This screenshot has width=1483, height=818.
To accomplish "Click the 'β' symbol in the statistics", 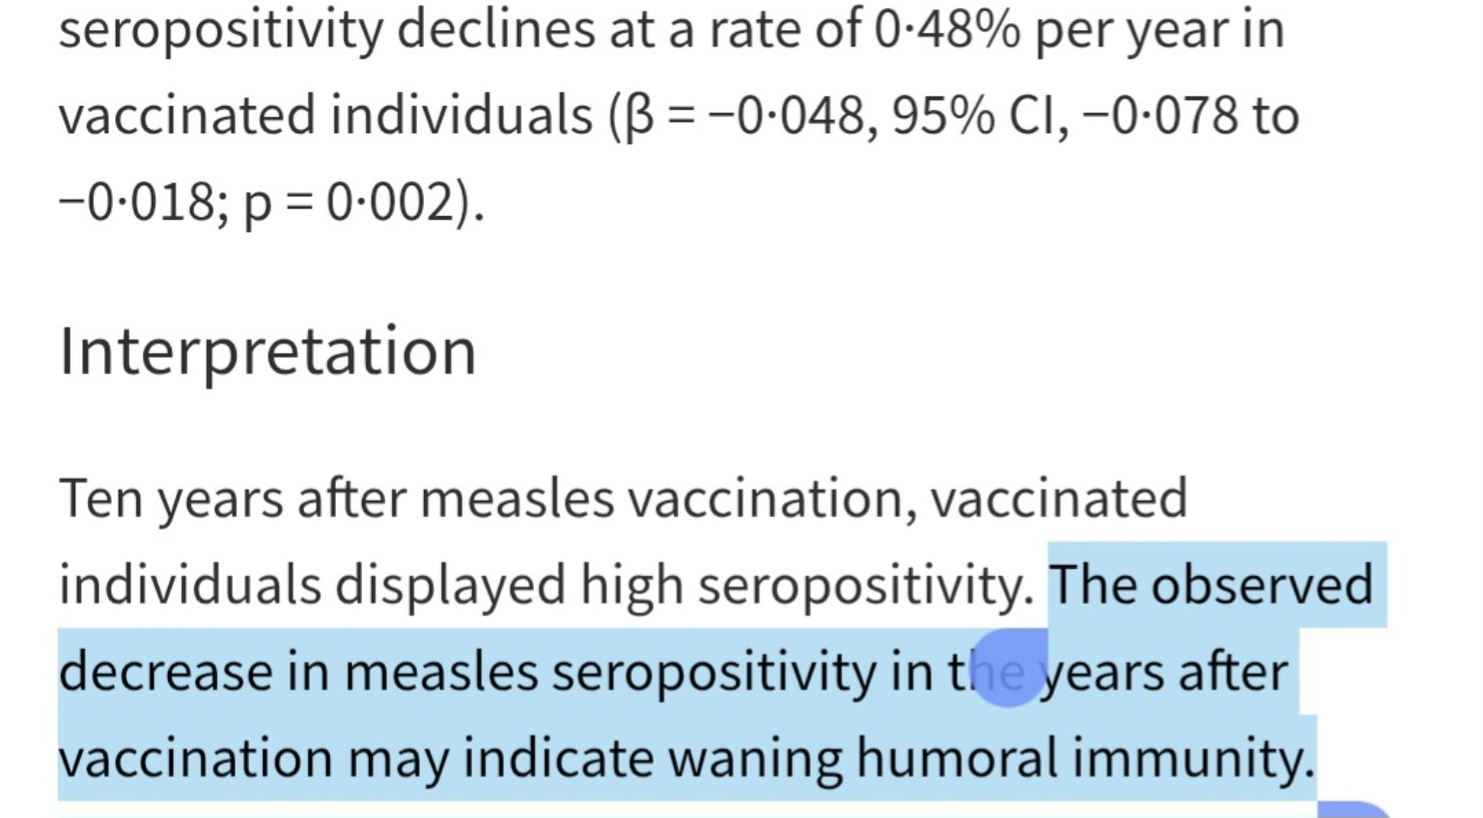I will (x=639, y=118).
